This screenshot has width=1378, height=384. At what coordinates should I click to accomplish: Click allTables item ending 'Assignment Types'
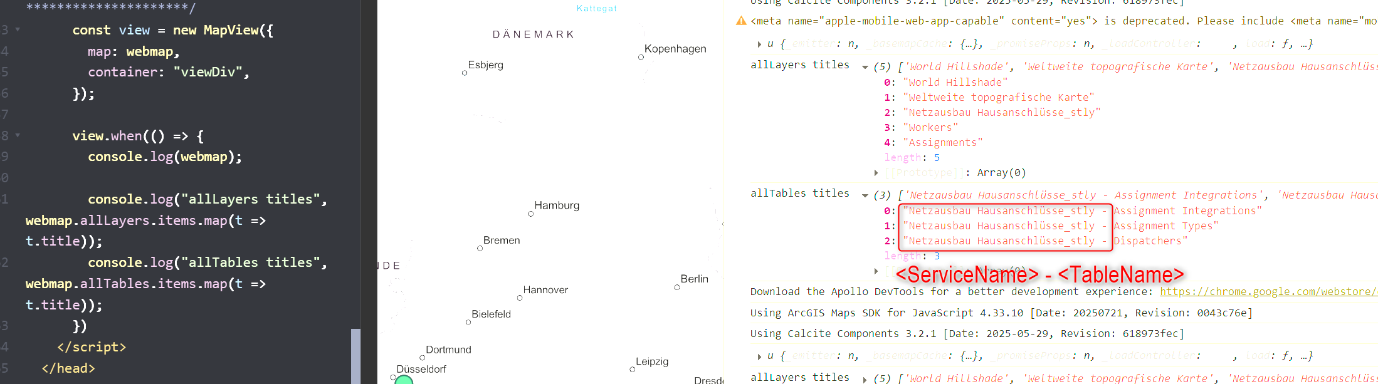[1060, 226]
